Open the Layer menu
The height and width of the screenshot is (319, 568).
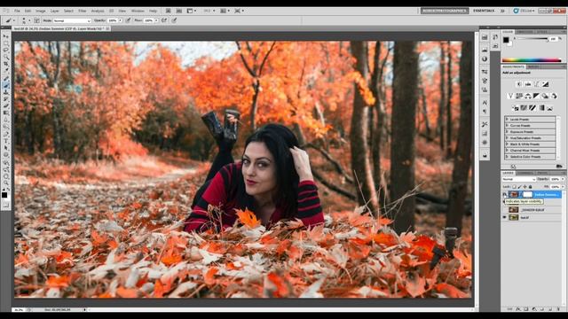[x=55, y=12]
